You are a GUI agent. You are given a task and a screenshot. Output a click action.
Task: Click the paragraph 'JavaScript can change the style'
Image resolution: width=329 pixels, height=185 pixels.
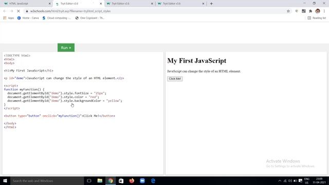tap(204, 71)
